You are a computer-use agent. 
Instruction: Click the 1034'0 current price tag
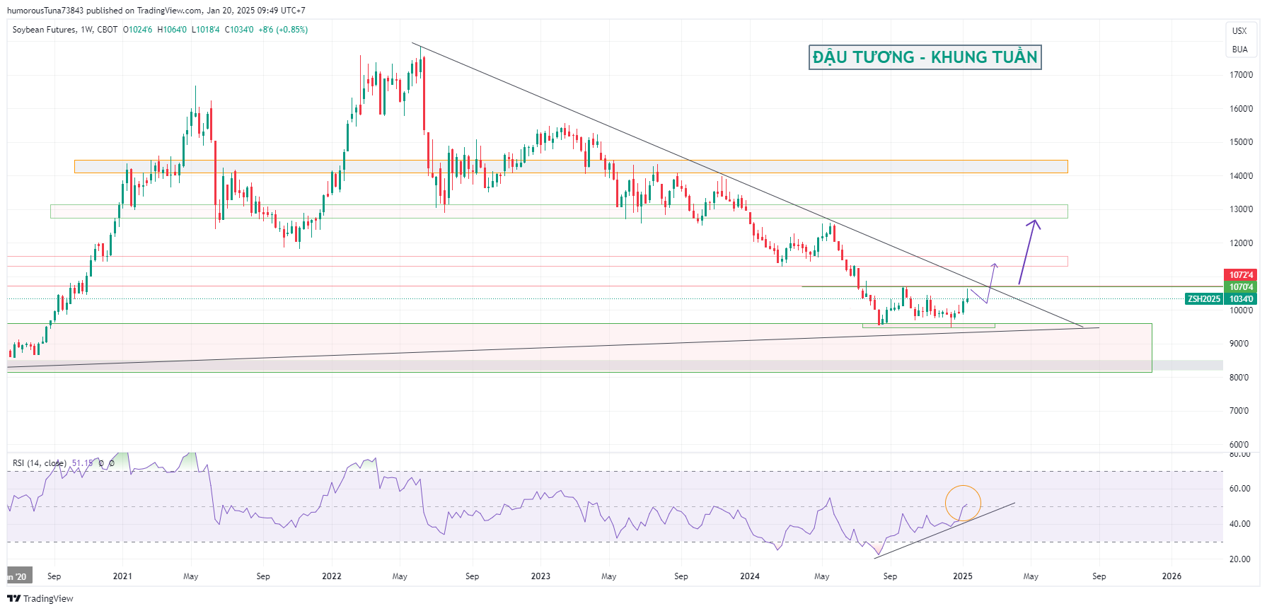click(1241, 298)
